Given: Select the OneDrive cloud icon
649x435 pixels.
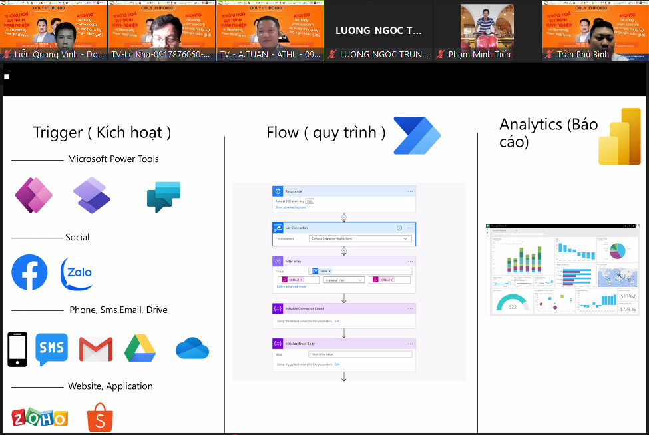Looking at the screenshot, I should click(192, 348).
